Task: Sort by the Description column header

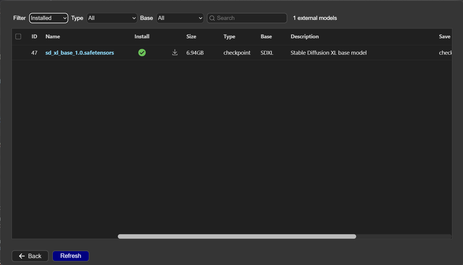Action: tap(305, 37)
